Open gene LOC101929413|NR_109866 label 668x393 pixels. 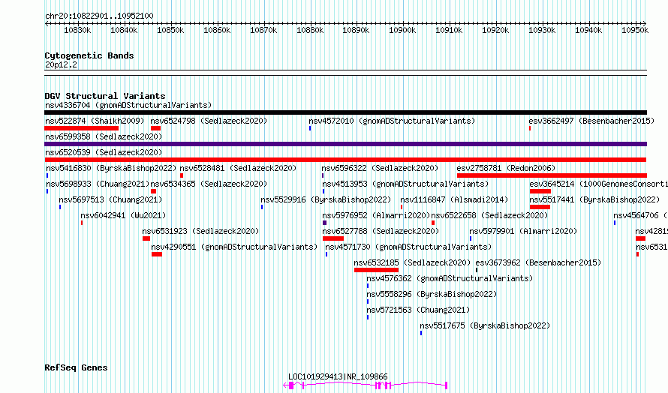[x=338, y=376]
